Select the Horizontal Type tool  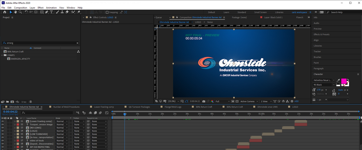coord(52,12)
